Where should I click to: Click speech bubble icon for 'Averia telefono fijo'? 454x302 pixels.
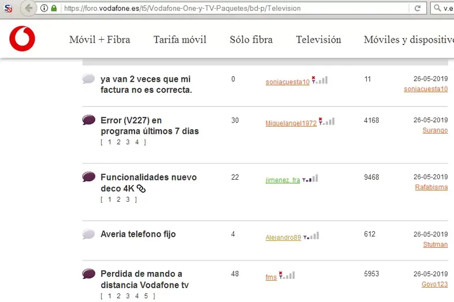click(x=88, y=234)
